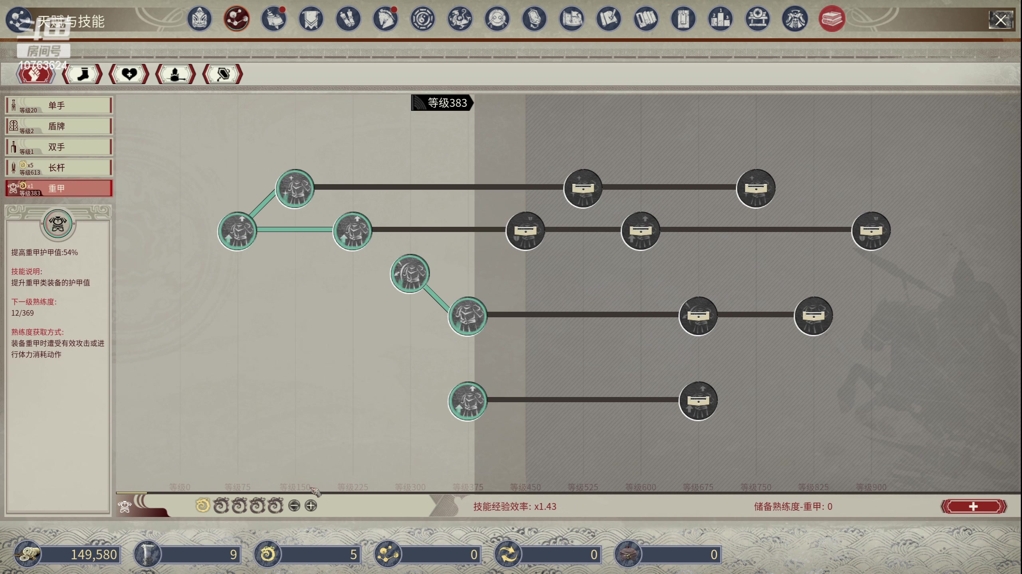Click the minus button beside dragon tokens
Screen dimensions: 1022x574
(294, 506)
